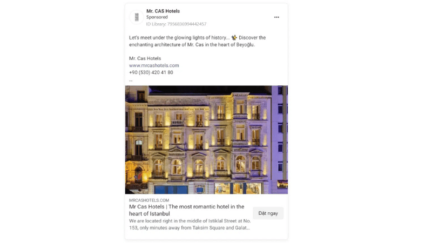Click the Mr. CAS Hotels page name
432x243 pixels.
coord(163,11)
